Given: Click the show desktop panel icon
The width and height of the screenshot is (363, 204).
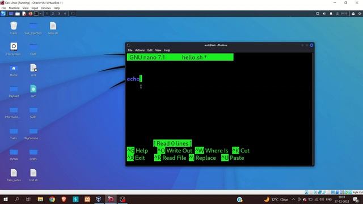Looking at the screenshot, I should tap(11, 14).
